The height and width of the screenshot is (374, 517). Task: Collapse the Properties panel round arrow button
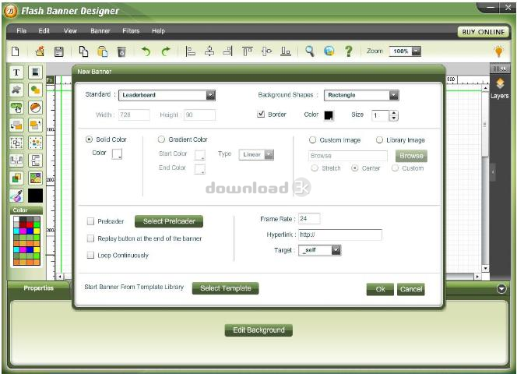501,289
